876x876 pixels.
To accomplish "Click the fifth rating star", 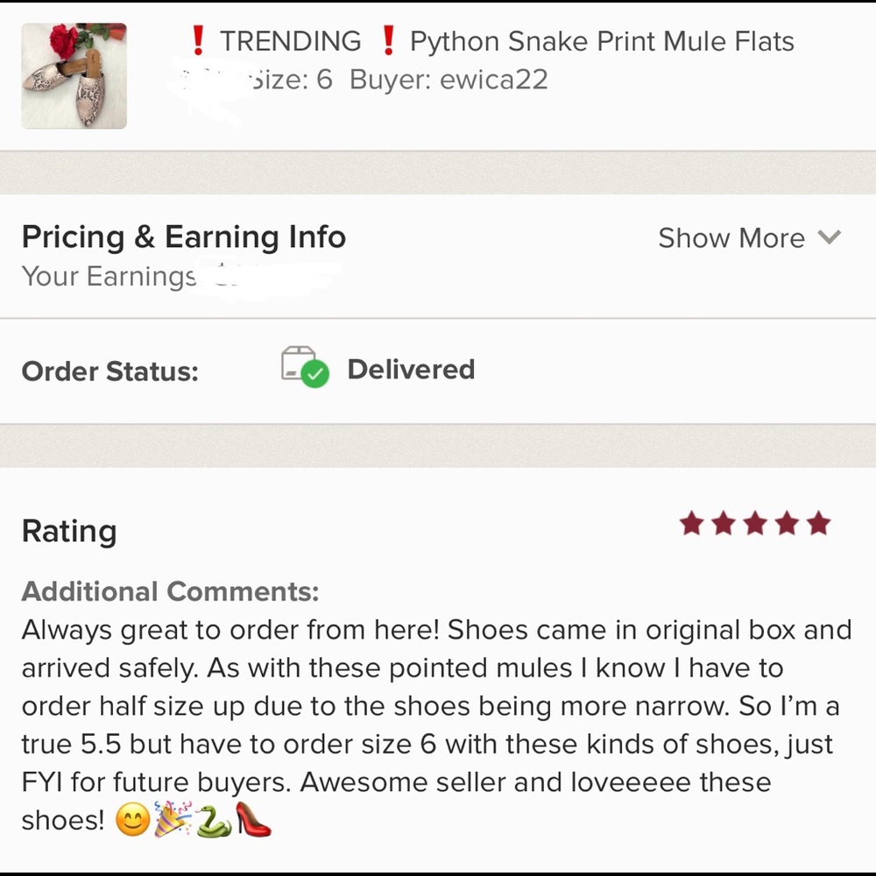I will pos(818,525).
